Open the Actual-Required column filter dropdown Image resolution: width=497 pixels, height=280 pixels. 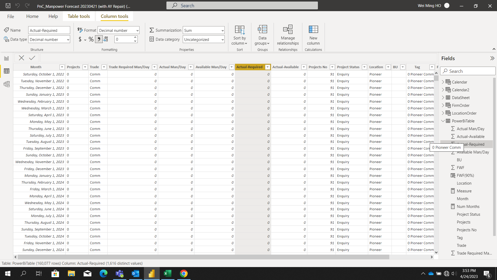[x=268, y=67]
